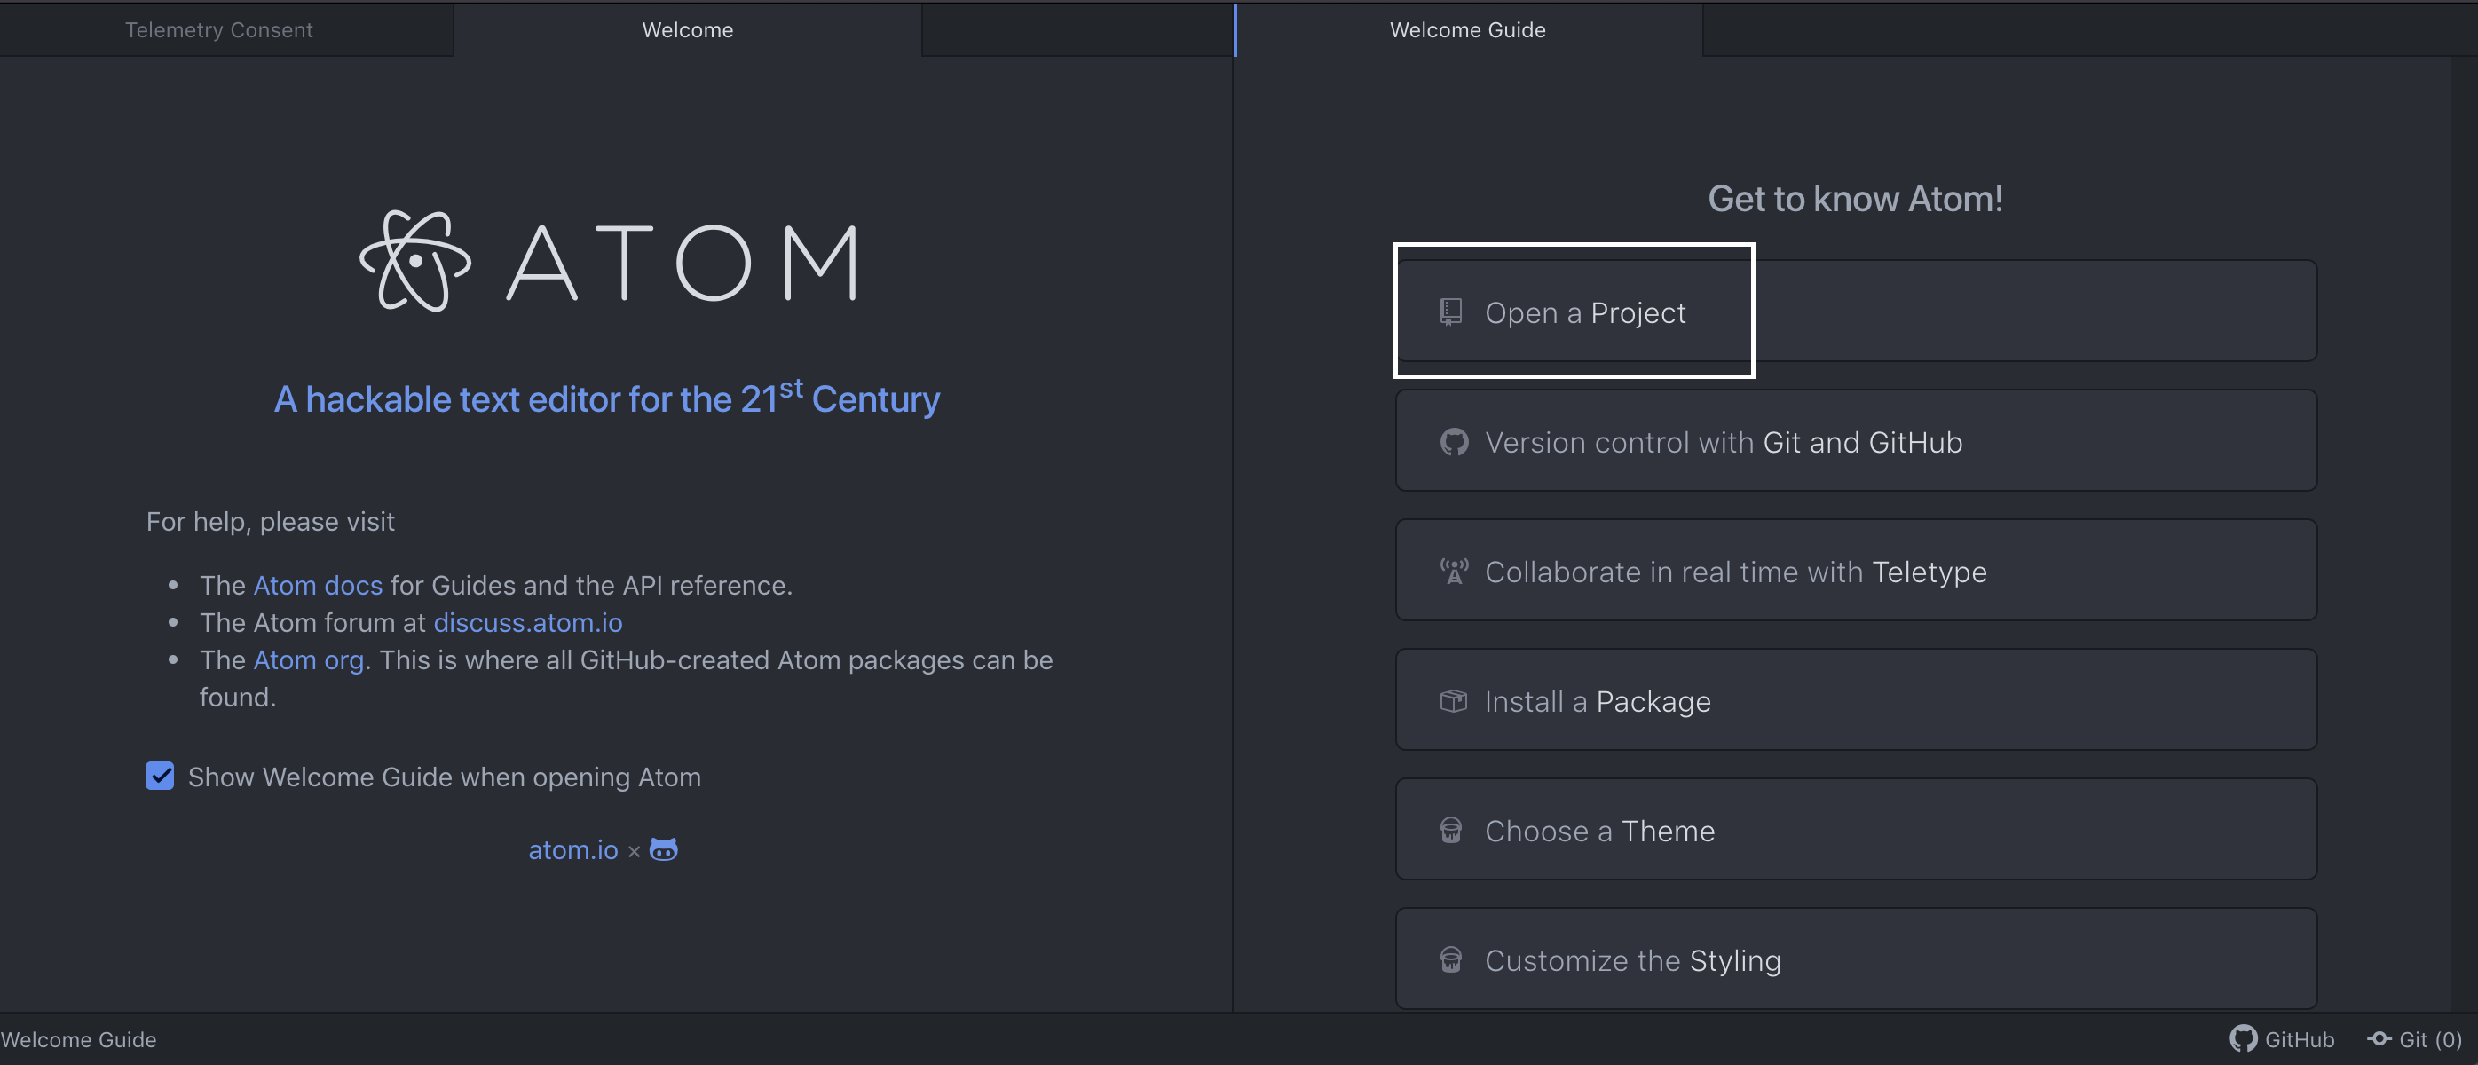Expand the Choose a Theme section
2478x1065 pixels.
click(1856, 829)
